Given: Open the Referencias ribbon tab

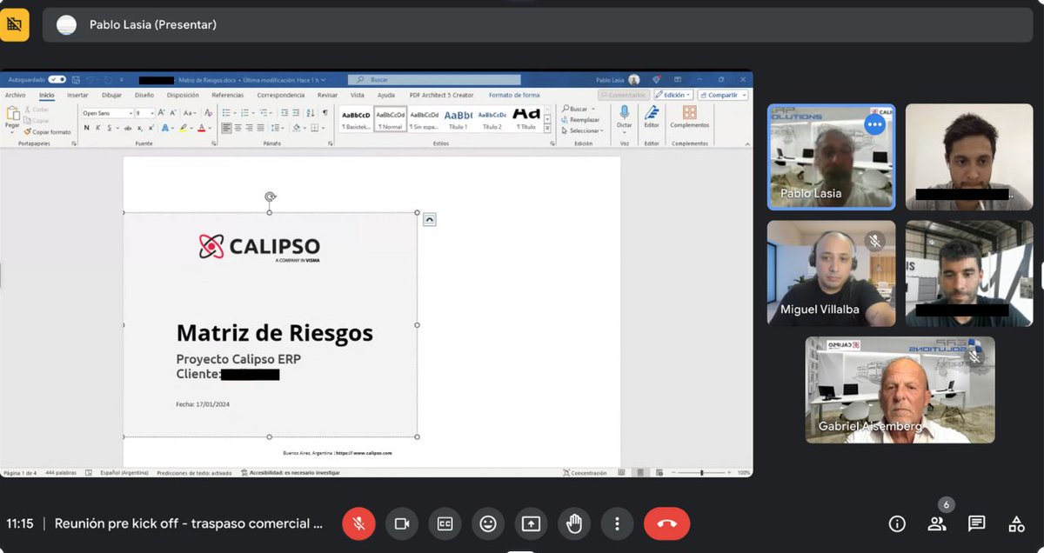Looking at the screenshot, I should pos(228,95).
